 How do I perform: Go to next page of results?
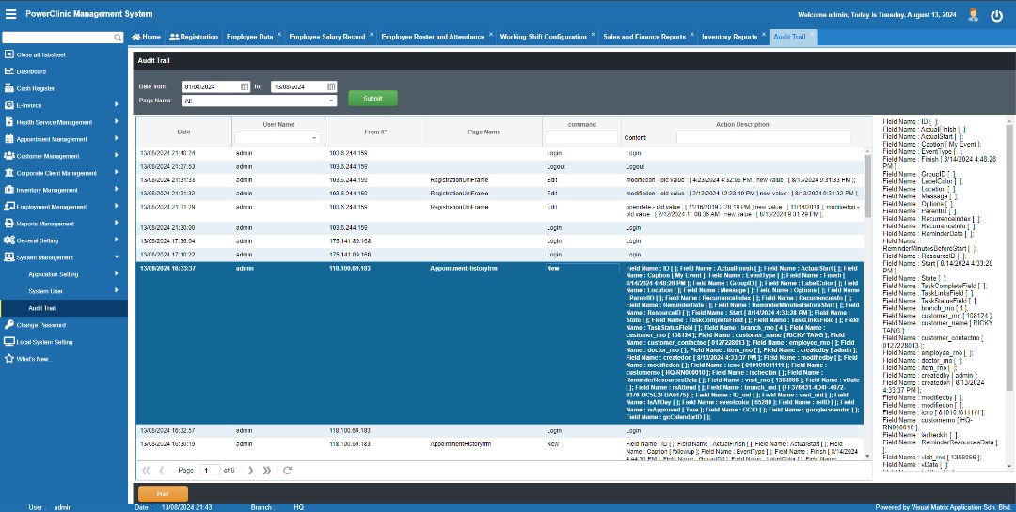251,470
